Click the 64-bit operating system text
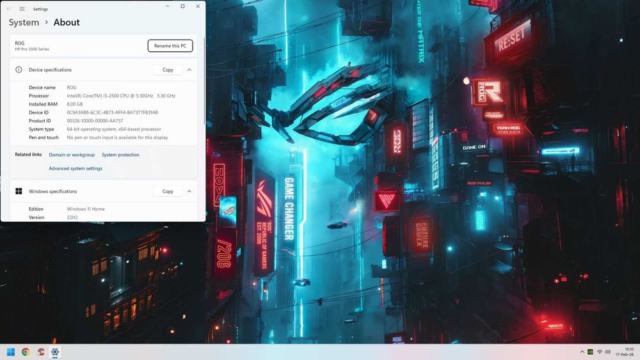640x360 pixels. point(114,129)
